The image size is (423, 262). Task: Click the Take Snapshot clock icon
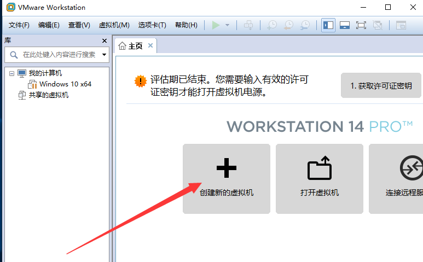[271, 25]
